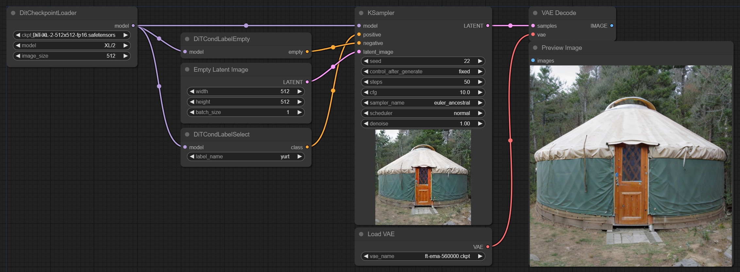Viewport: 740px width, 272px height.
Task: Increase latent width with right arrow
Action: (299, 91)
